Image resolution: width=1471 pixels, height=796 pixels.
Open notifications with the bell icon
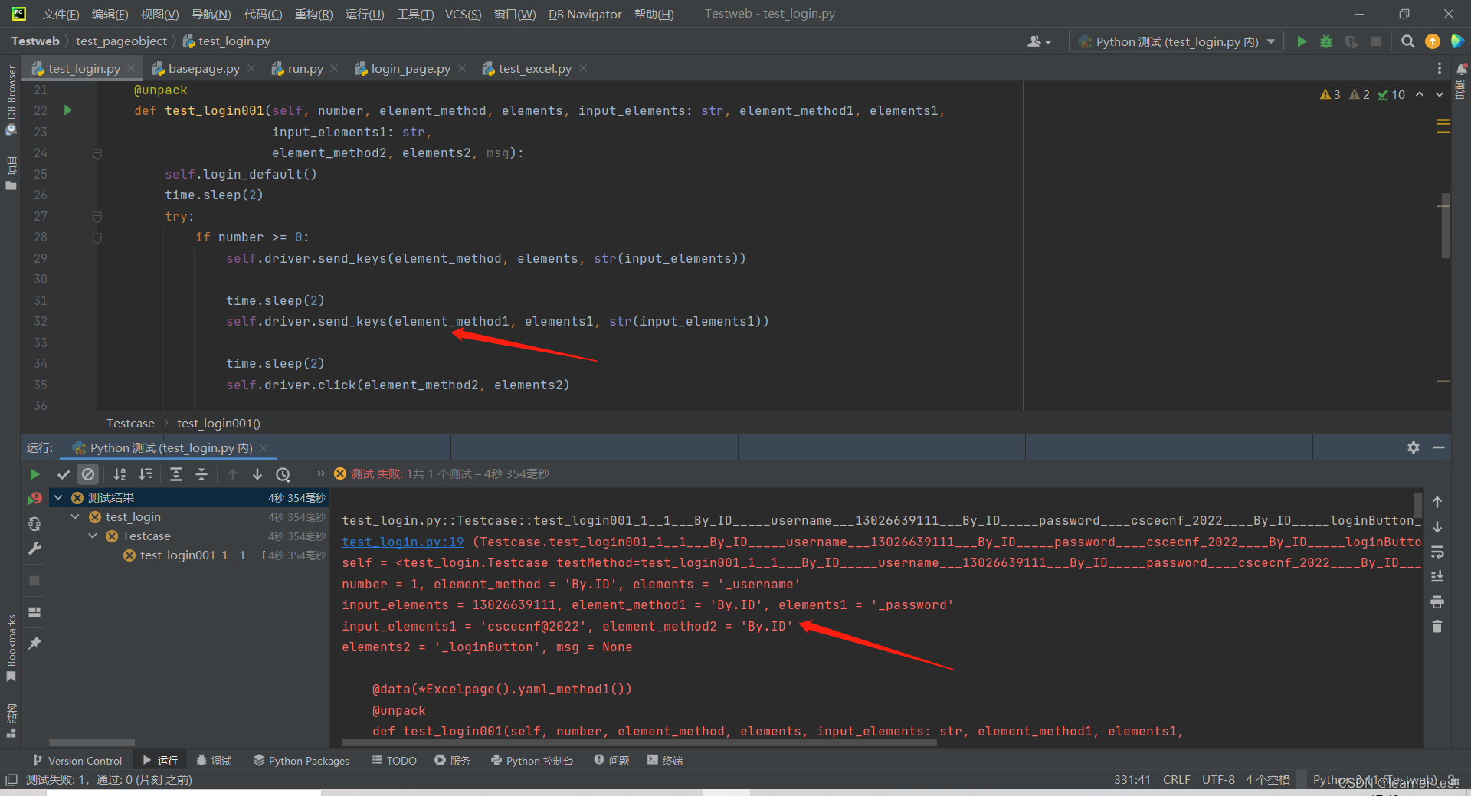(1460, 69)
